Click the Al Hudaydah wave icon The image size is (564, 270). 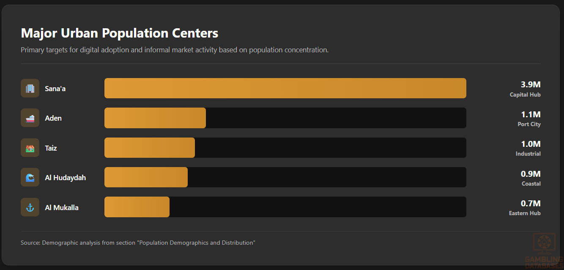[x=30, y=178]
